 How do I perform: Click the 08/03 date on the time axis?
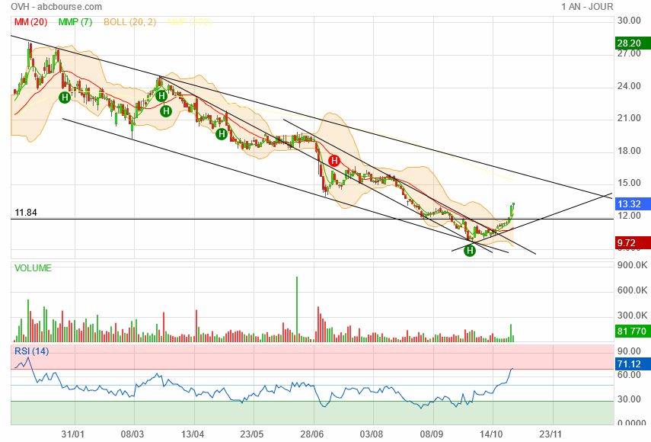(x=132, y=434)
